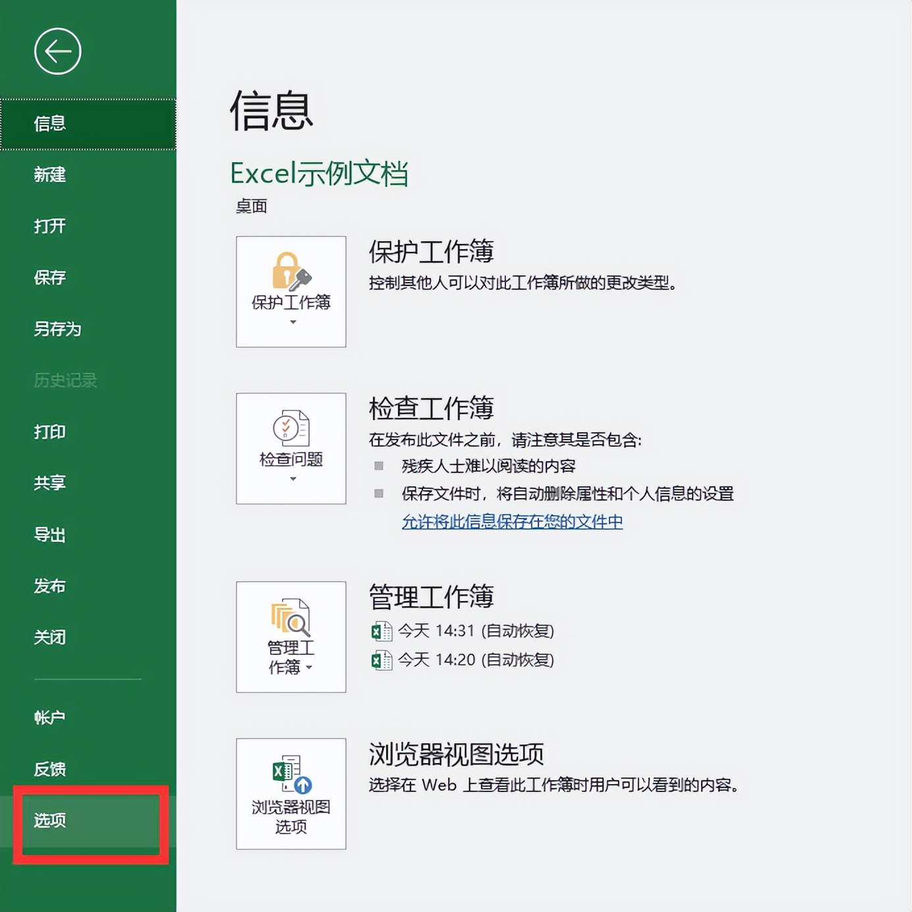912x912 pixels.
Task: Click the Excel示例文档 file title
Action: (x=319, y=174)
